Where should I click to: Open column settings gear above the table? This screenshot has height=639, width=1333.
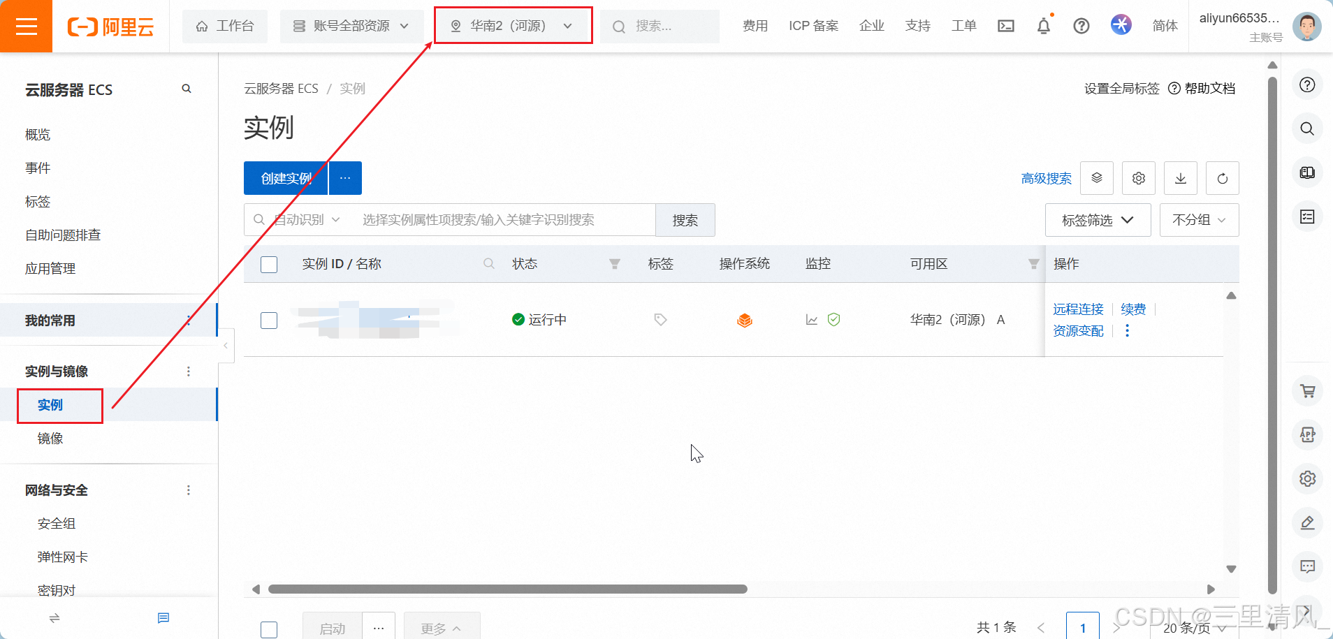[1139, 178]
